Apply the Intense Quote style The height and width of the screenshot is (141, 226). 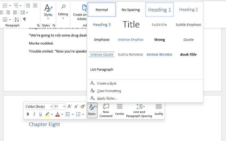102,54
